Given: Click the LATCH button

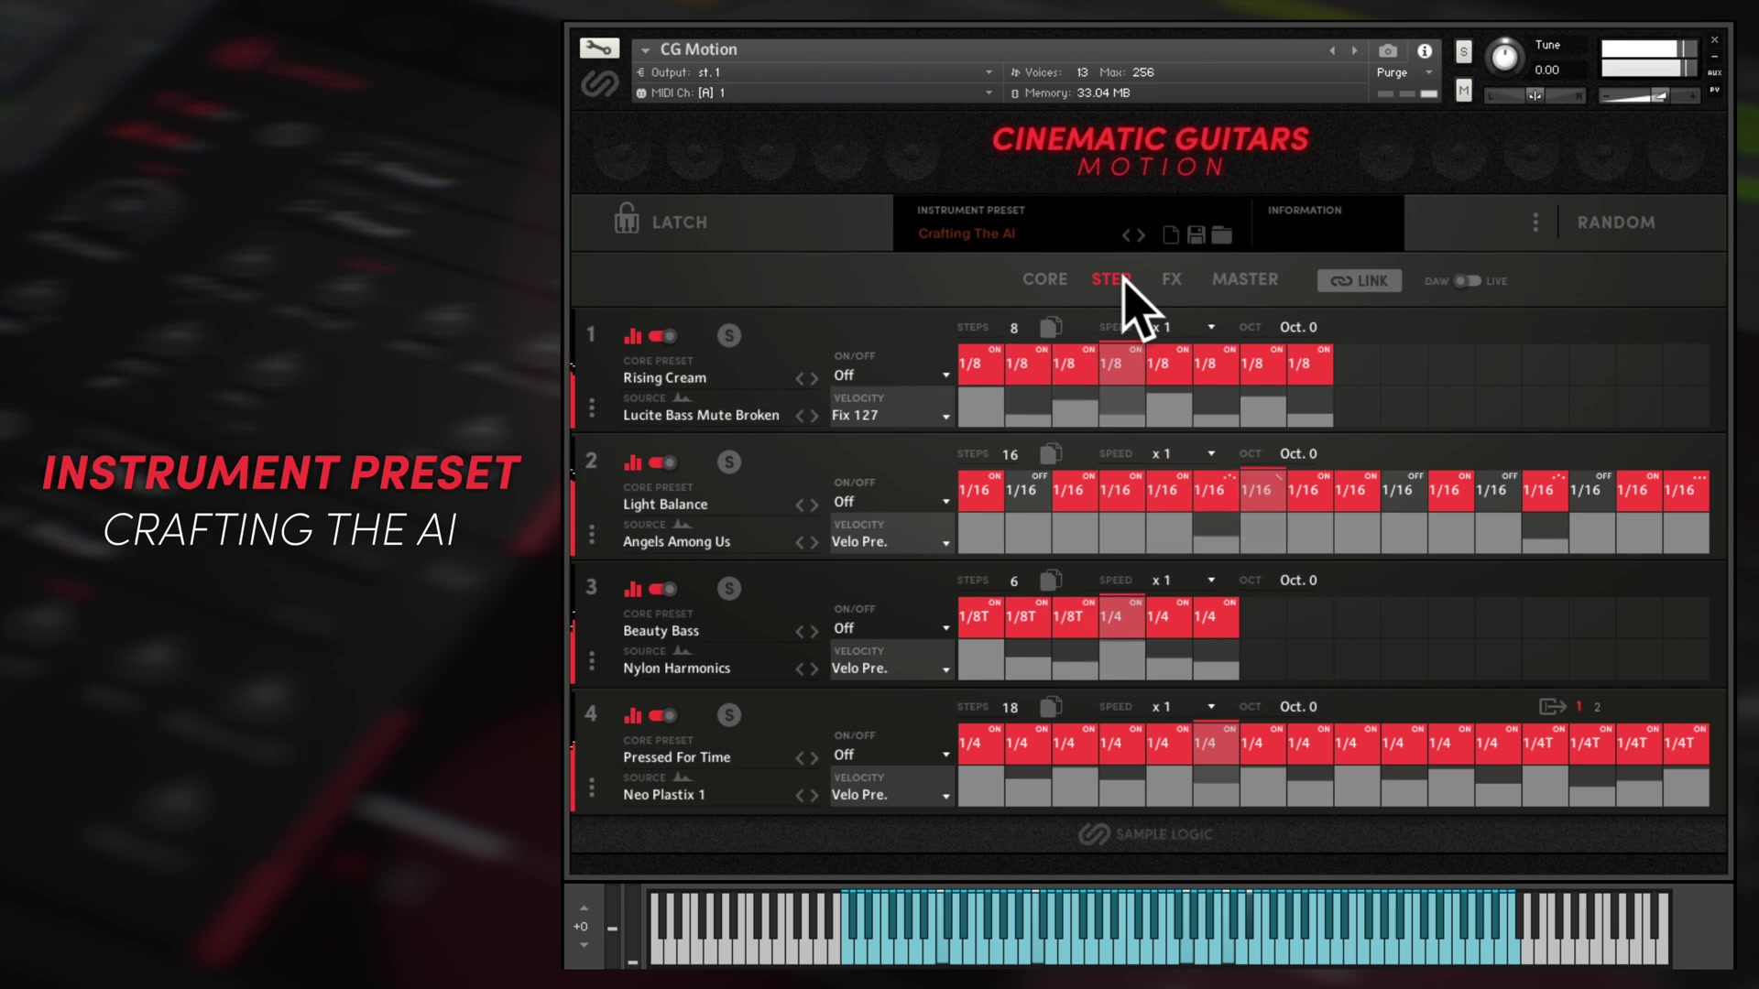Looking at the screenshot, I should (x=679, y=223).
